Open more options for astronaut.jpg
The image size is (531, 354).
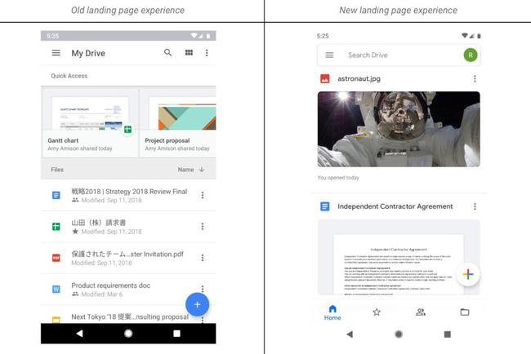tap(475, 79)
